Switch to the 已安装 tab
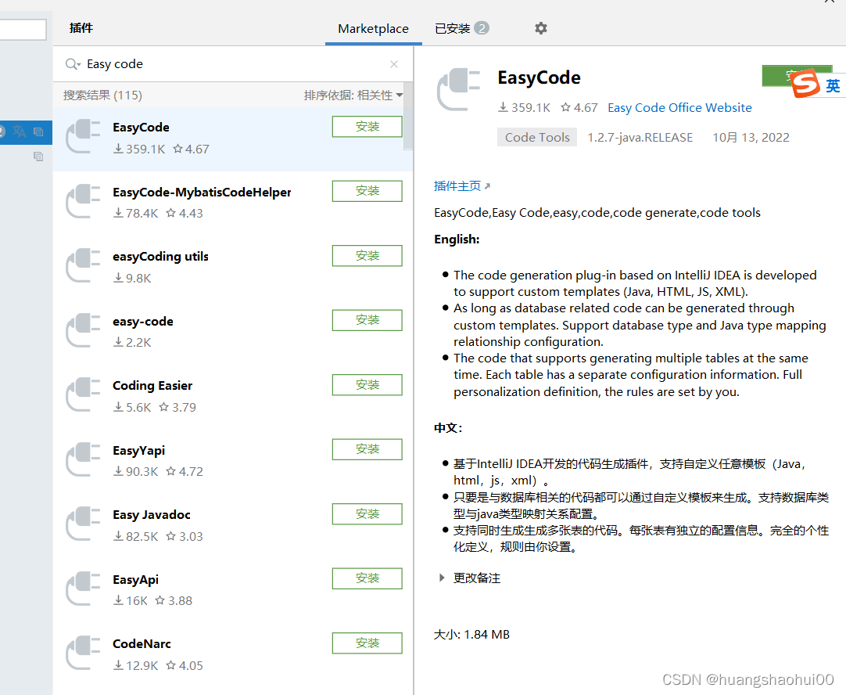This screenshot has height=695, width=846. [x=452, y=28]
